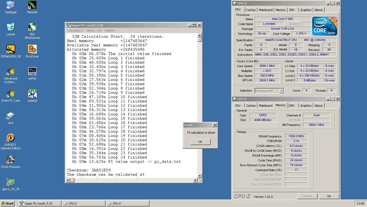This screenshot has height=207, width=367.
Task: Switch to the Mainboard tab in top CPU-Z
Action: pos(265,10)
